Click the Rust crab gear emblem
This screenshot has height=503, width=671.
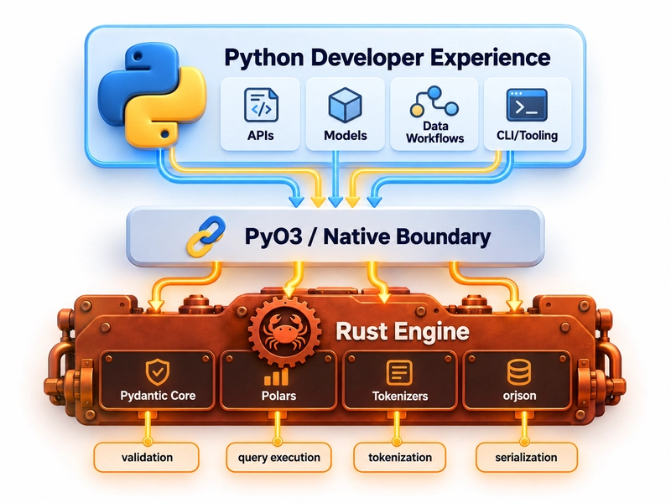tap(284, 332)
